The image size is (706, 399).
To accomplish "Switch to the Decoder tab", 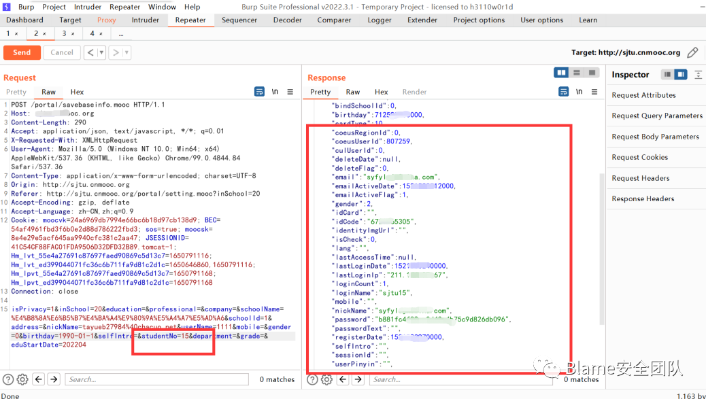I will click(287, 20).
